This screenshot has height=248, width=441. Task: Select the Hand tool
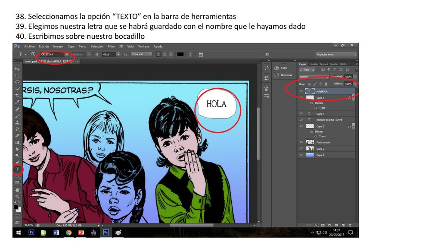17,190
